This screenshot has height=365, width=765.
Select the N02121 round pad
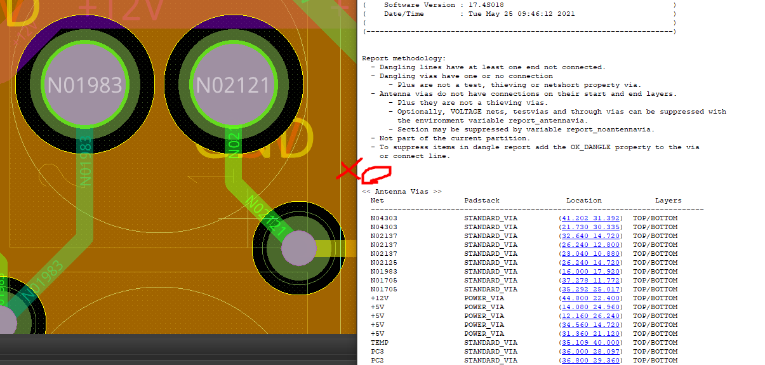coord(232,84)
